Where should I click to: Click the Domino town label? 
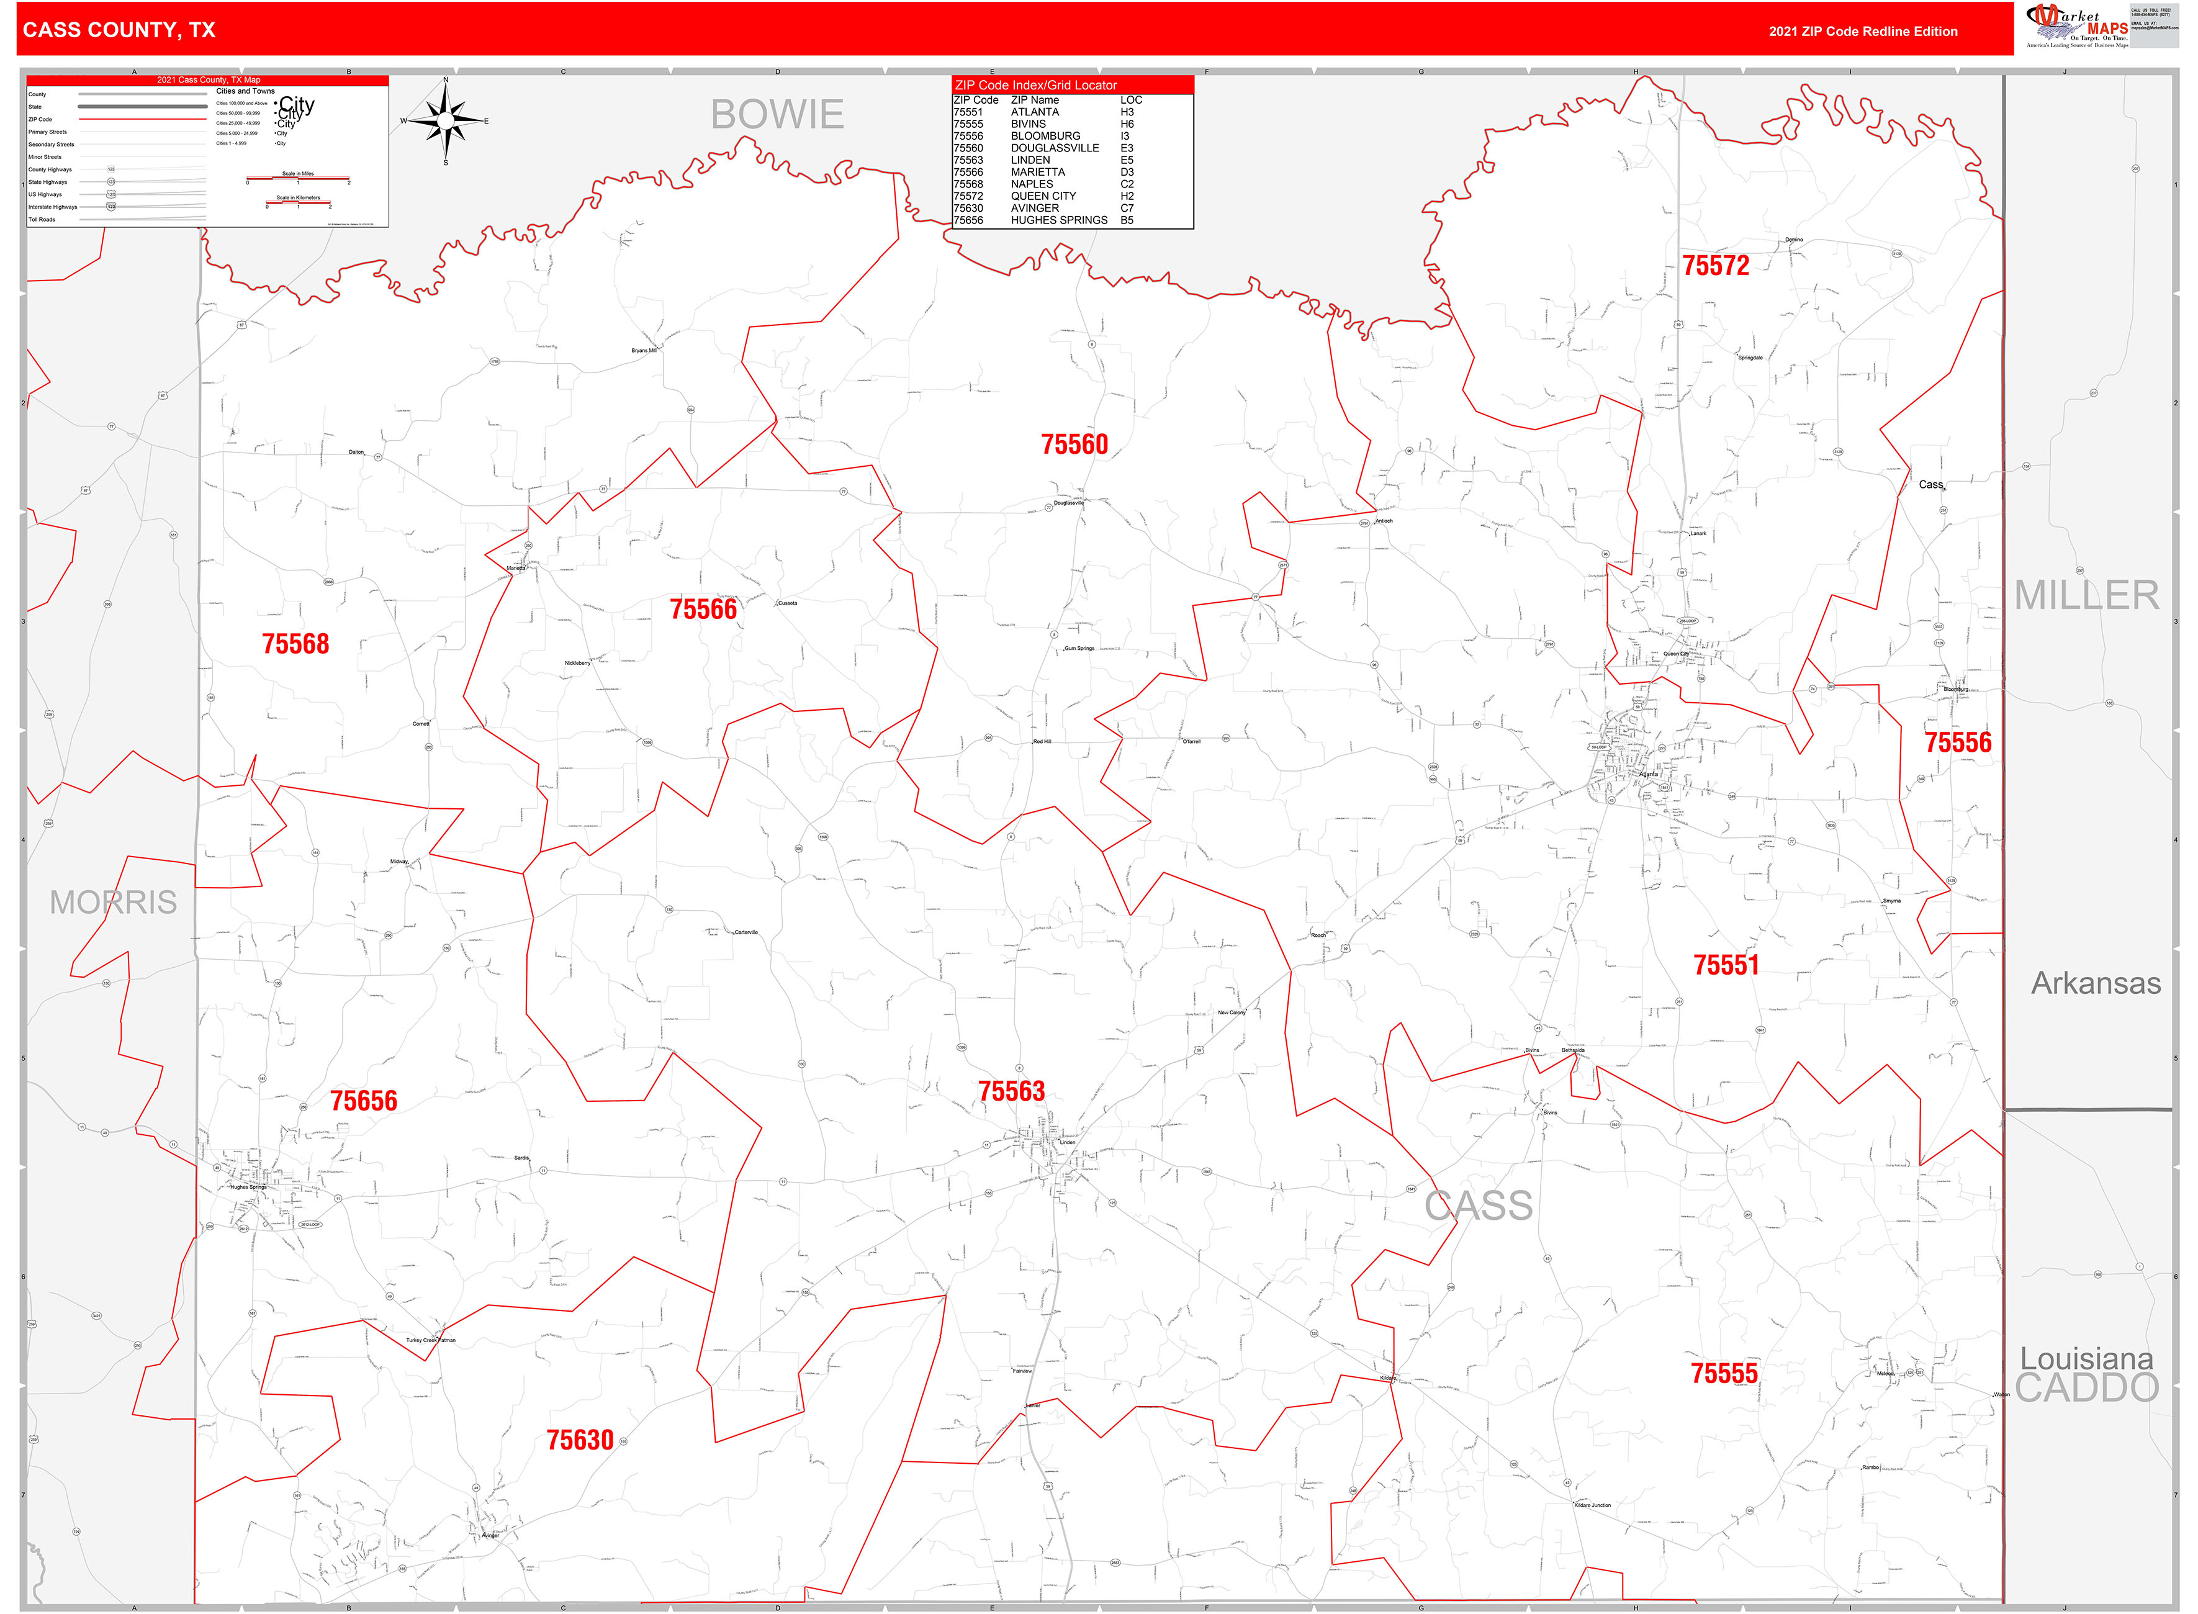1793,240
